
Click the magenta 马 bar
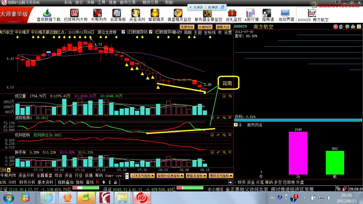tap(298, 153)
